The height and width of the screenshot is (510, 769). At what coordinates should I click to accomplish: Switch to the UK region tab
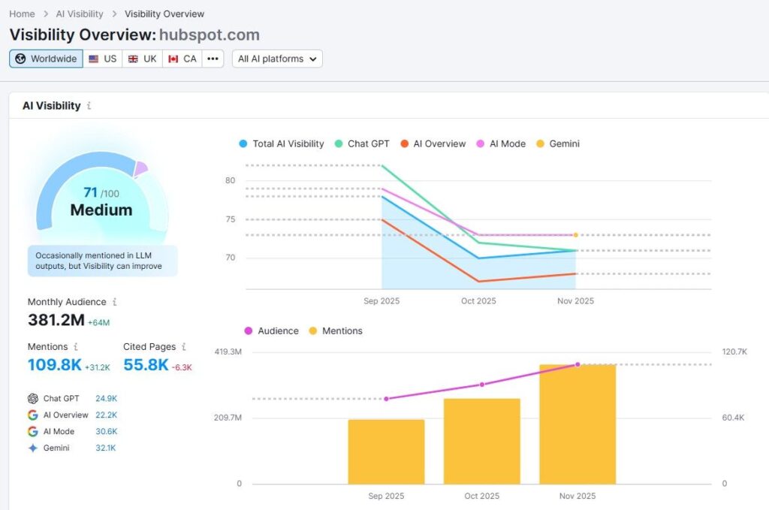click(142, 59)
